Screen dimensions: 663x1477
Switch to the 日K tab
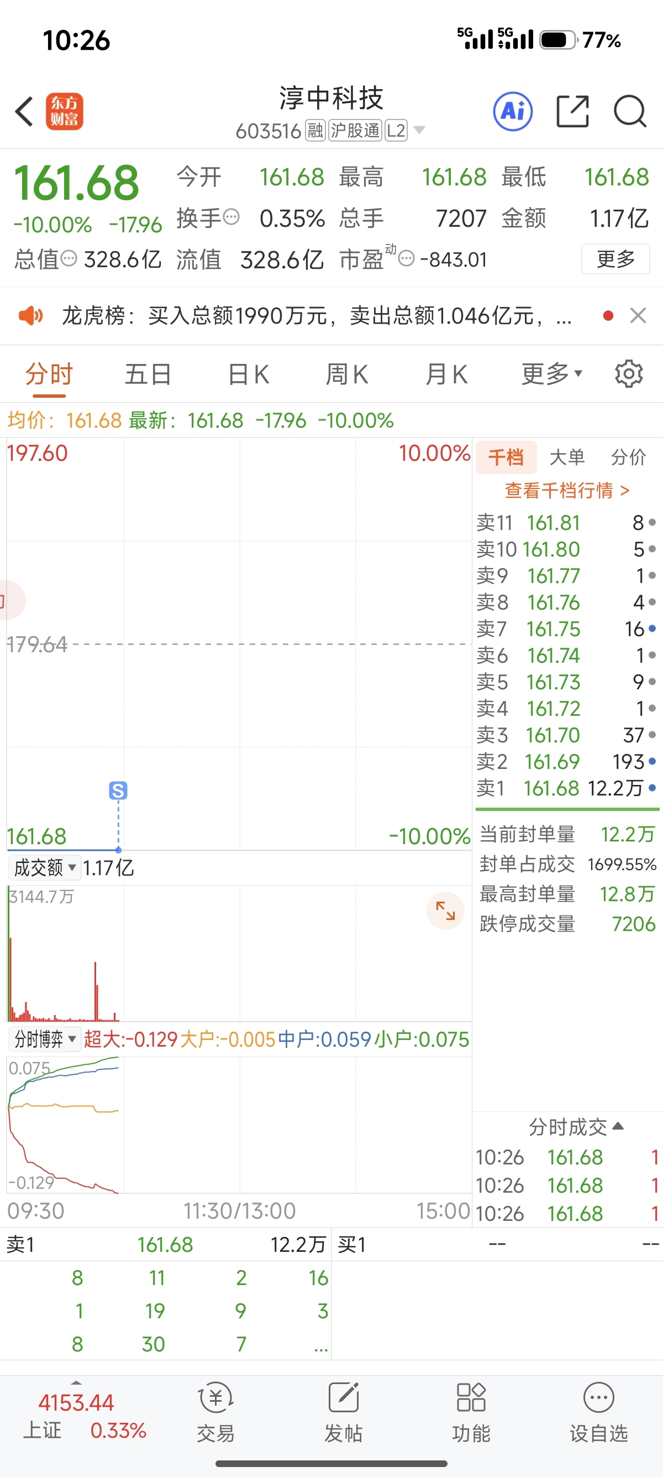click(x=249, y=375)
